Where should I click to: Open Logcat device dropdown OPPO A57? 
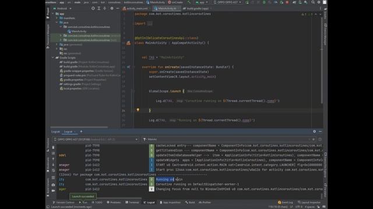[x=96, y=139]
